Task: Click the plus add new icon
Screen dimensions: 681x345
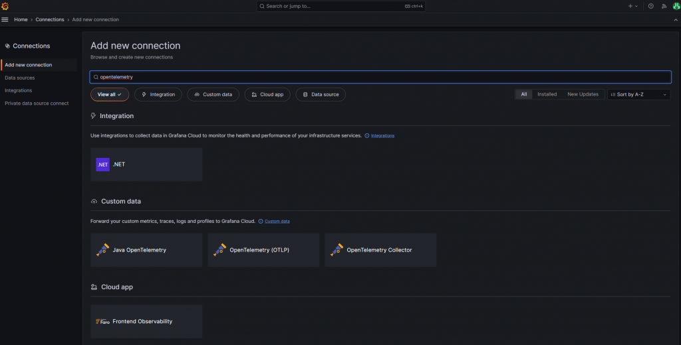Action: (630, 6)
